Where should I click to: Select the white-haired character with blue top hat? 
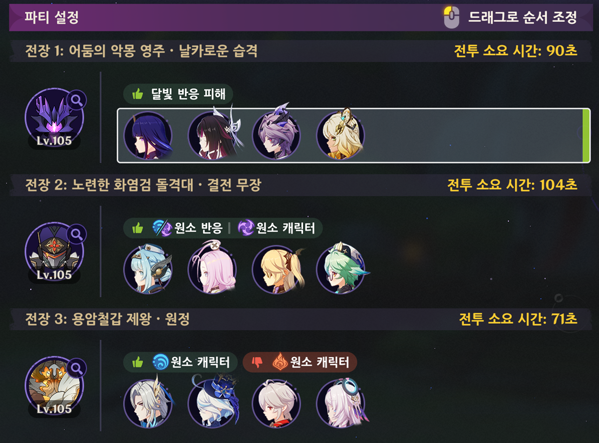pyautogui.click(x=213, y=402)
